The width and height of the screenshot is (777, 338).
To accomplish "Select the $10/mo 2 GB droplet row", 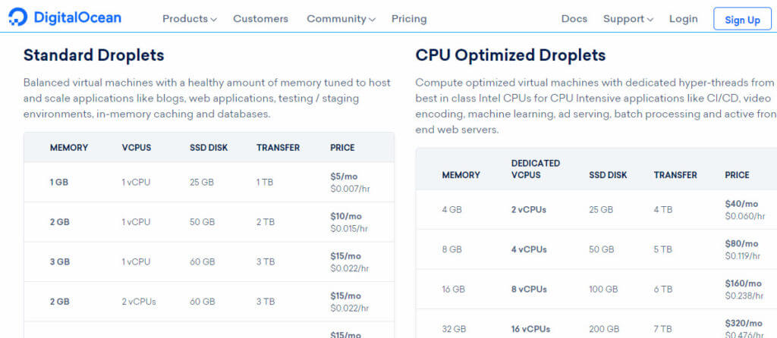I will (209, 222).
